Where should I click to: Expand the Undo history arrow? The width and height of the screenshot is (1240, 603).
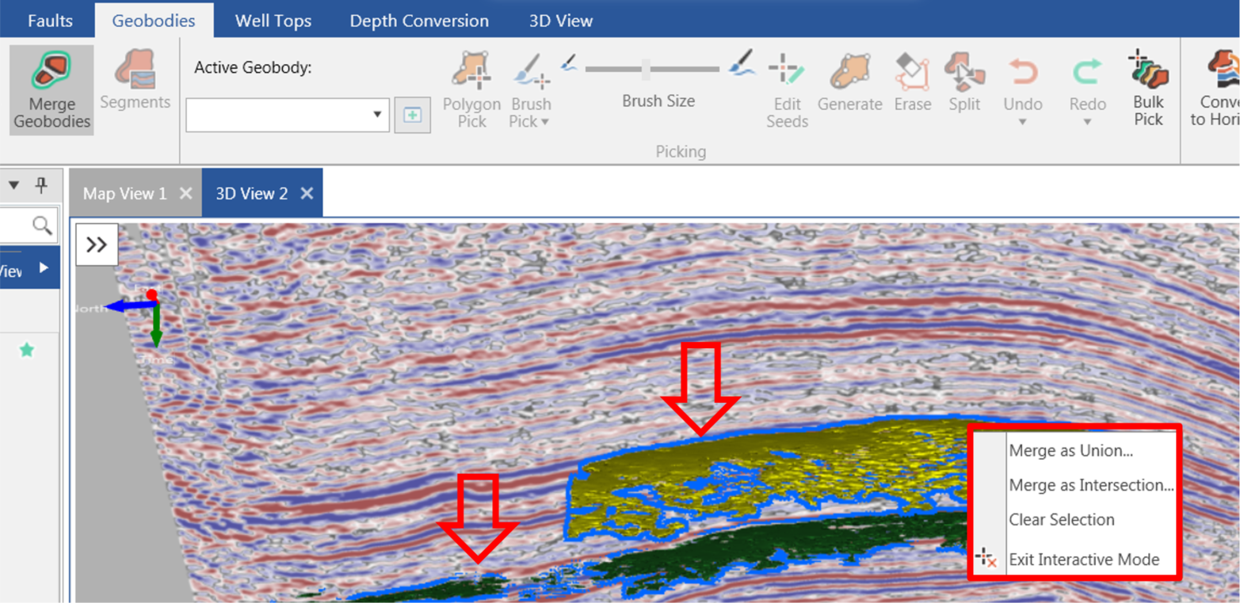tap(1022, 122)
